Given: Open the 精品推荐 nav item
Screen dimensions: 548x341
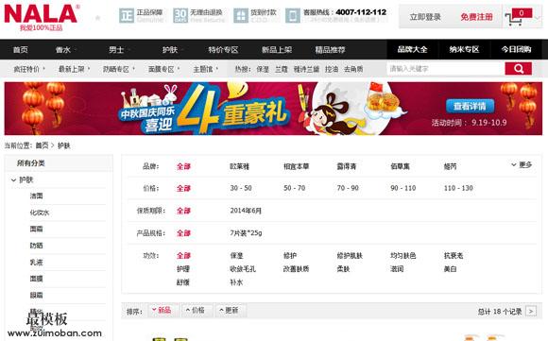Looking at the screenshot, I should pyautogui.click(x=330, y=50).
